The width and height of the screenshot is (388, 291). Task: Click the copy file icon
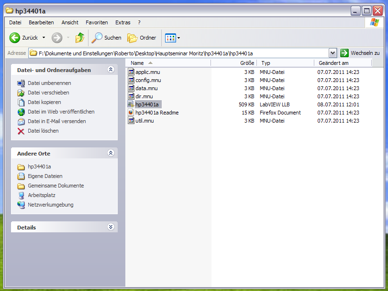click(21, 103)
